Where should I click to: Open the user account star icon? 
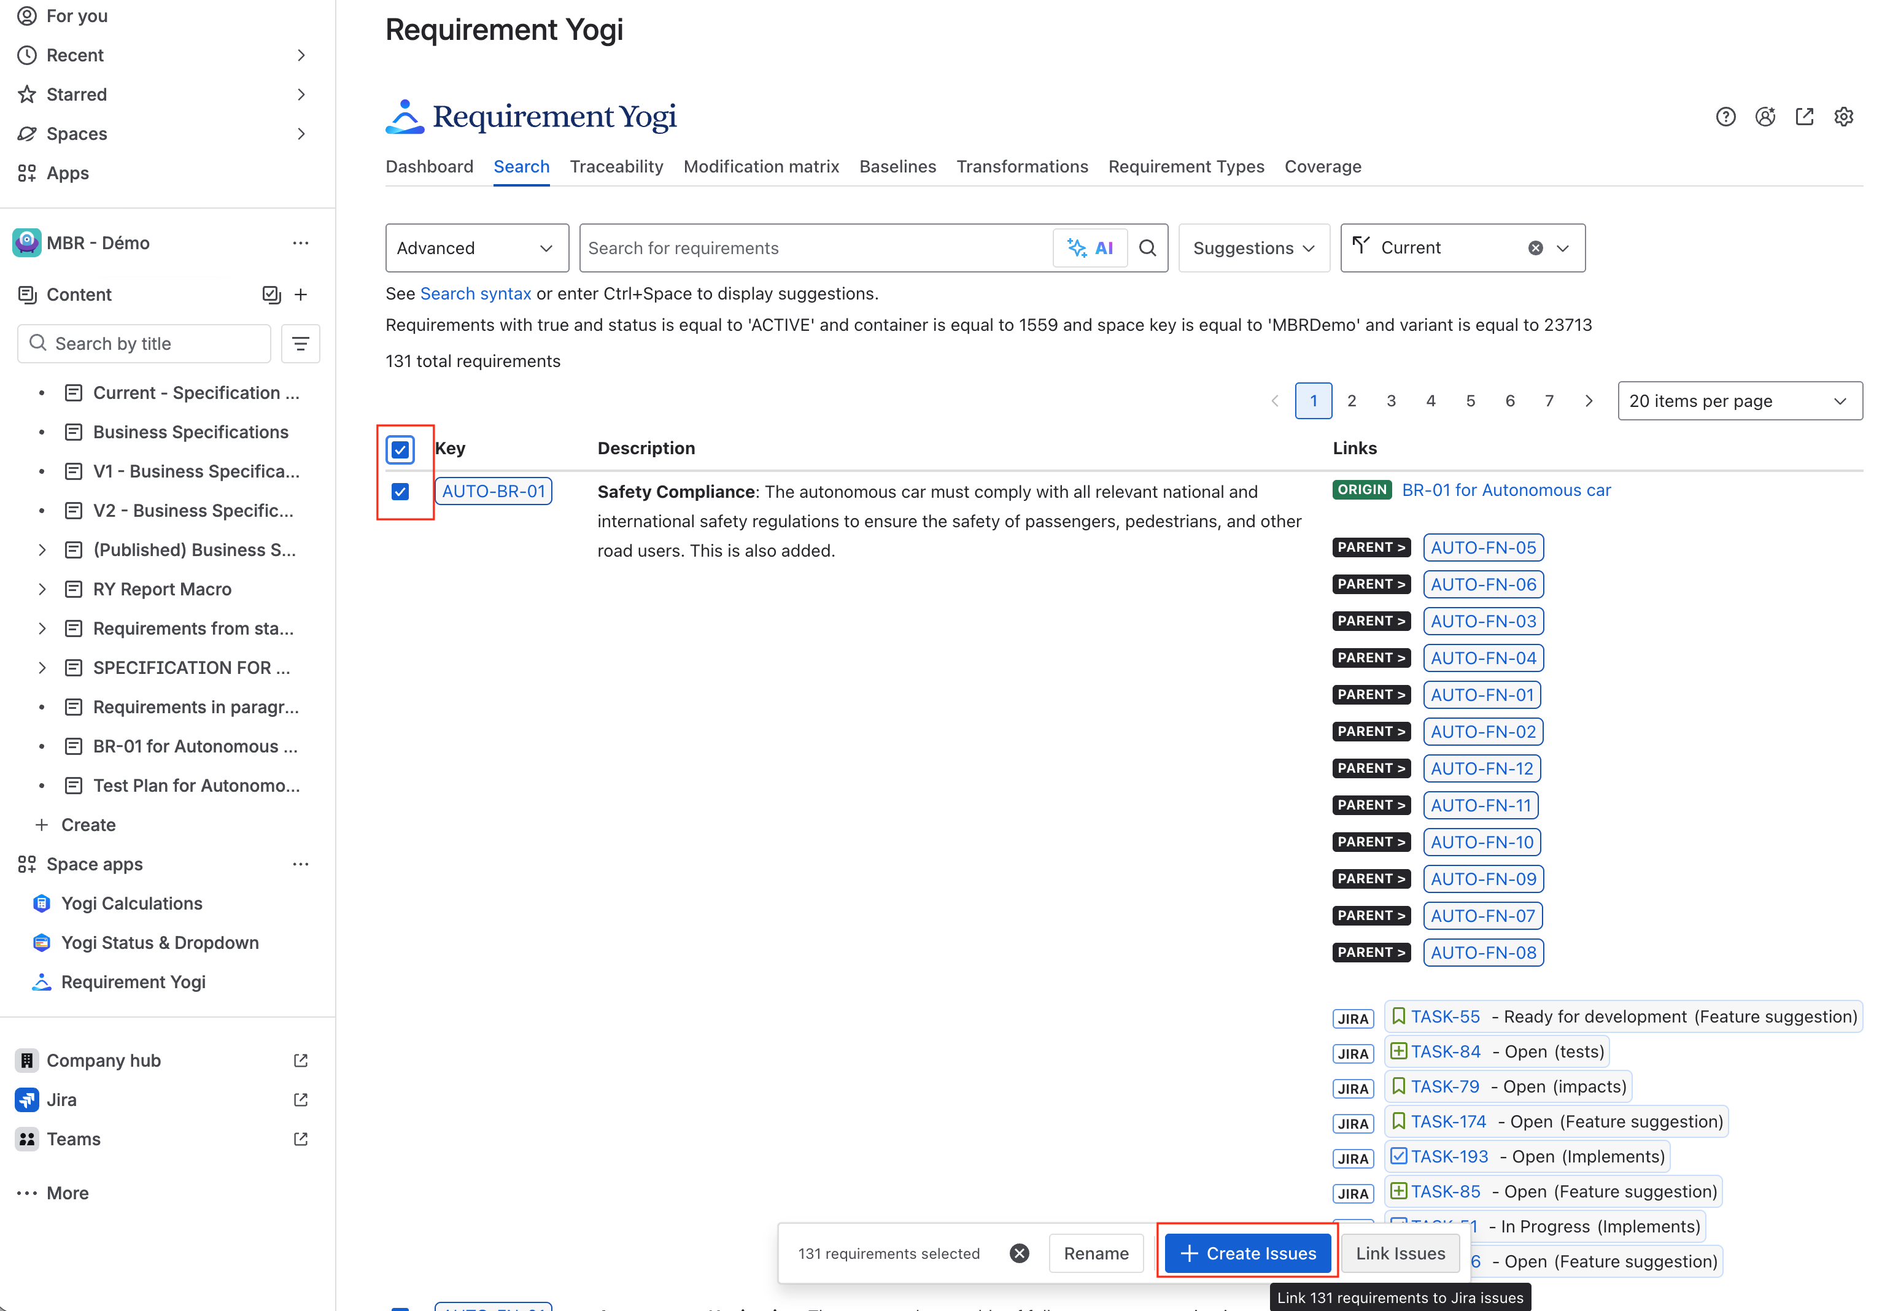pyautogui.click(x=1765, y=117)
